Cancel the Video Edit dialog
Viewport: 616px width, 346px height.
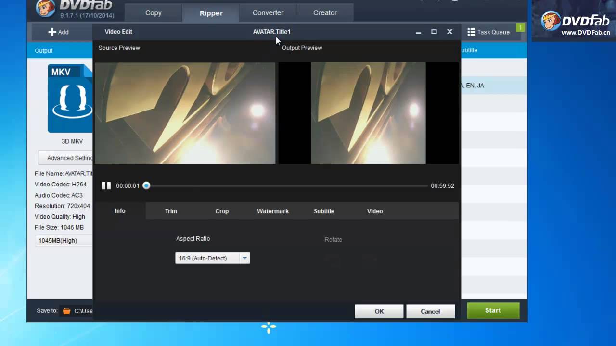430,311
